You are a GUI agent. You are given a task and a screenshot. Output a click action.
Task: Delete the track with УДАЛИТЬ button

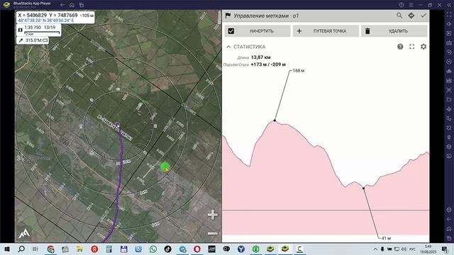[x=394, y=31]
